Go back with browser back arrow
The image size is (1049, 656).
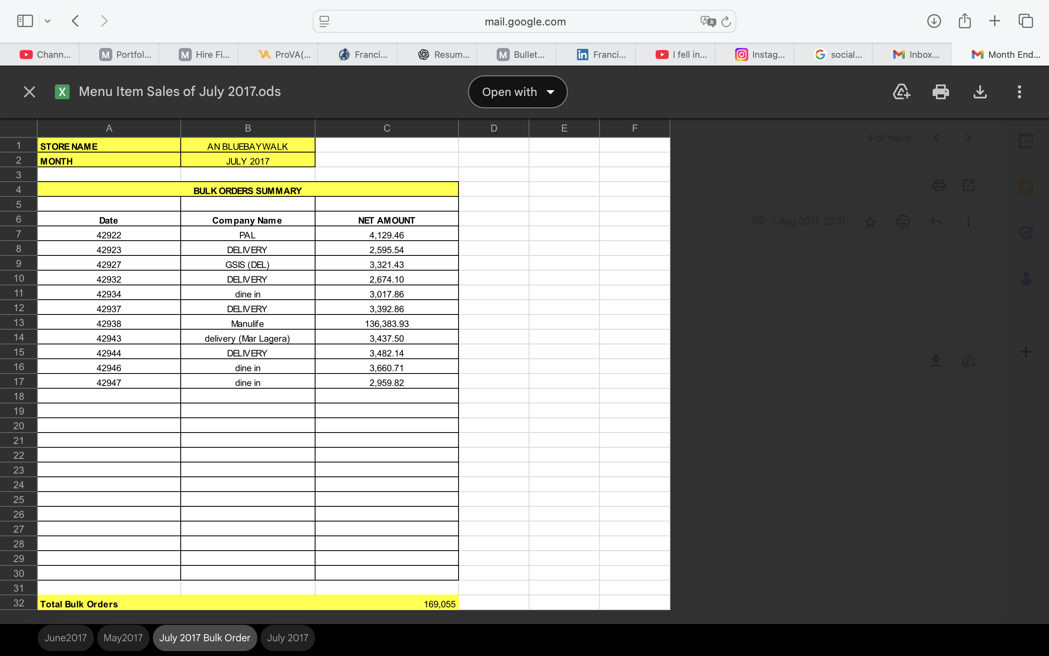pyautogui.click(x=75, y=21)
